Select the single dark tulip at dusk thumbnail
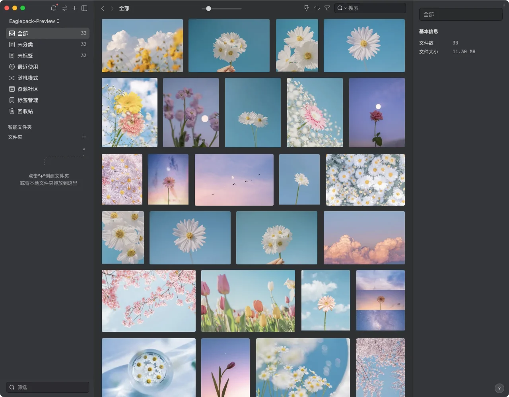The width and height of the screenshot is (509, 397). (x=225, y=368)
